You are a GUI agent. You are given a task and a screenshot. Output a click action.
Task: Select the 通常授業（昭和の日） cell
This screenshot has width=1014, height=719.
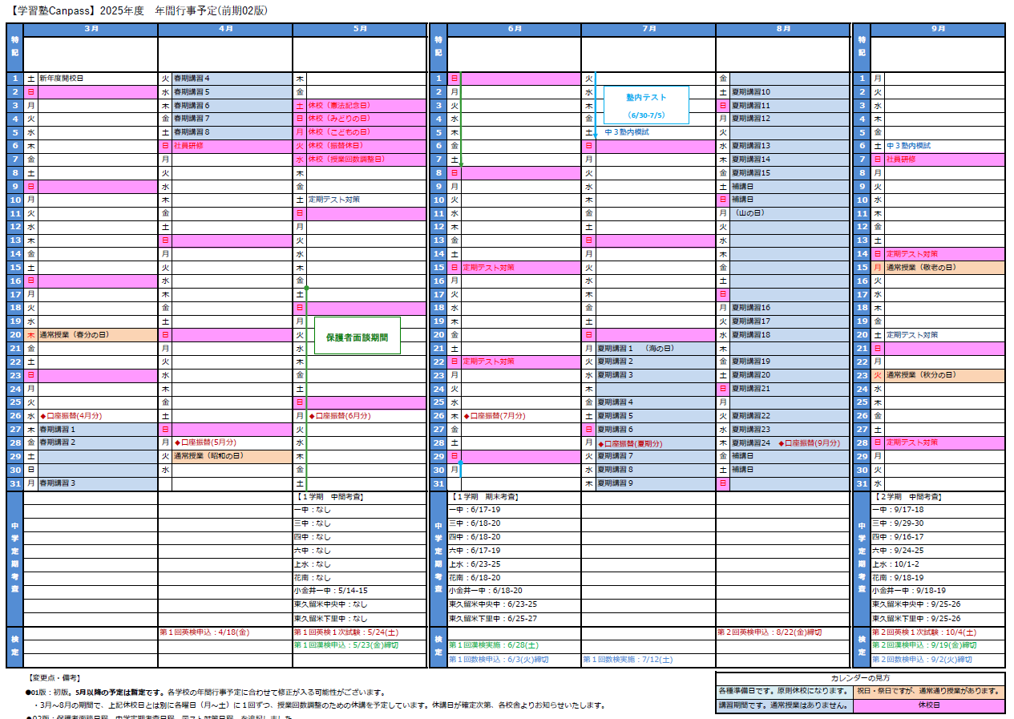[232, 456]
